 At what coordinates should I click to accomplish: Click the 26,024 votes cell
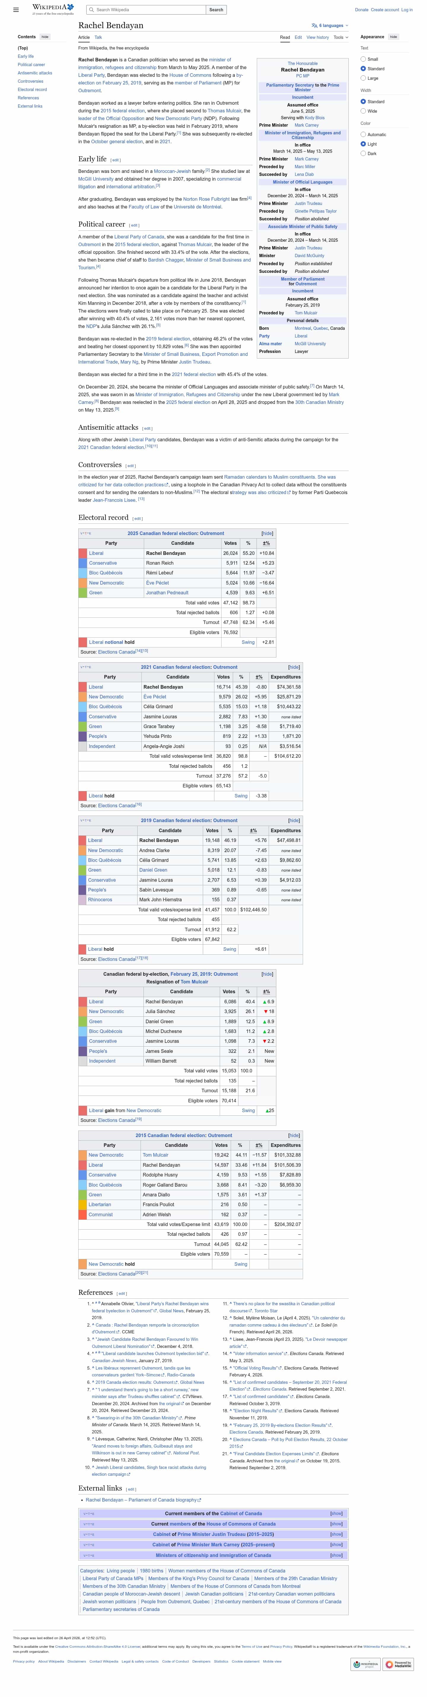coord(230,553)
